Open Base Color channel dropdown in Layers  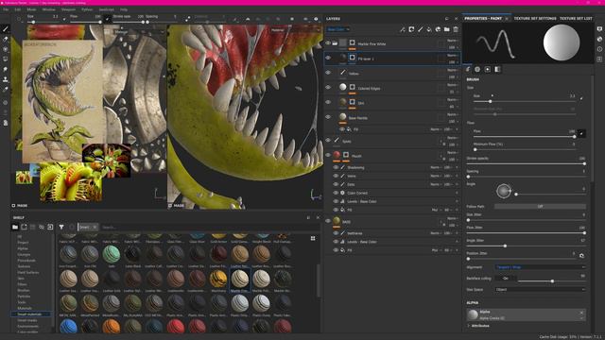(x=338, y=29)
